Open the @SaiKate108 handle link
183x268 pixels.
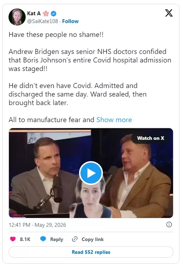42,21
